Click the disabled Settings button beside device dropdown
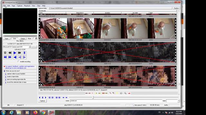Image resolution: width=206 pixels, height=115 pixels. pyautogui.click(x=34, y=47)
